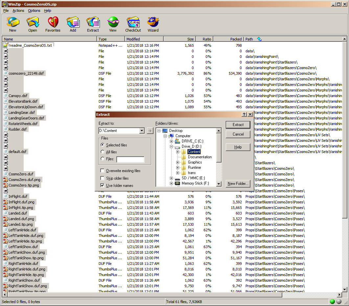The image size is (349, 306).
Task: Click the Canopy.dsf file icon
Action: click(x=6, y=96)
